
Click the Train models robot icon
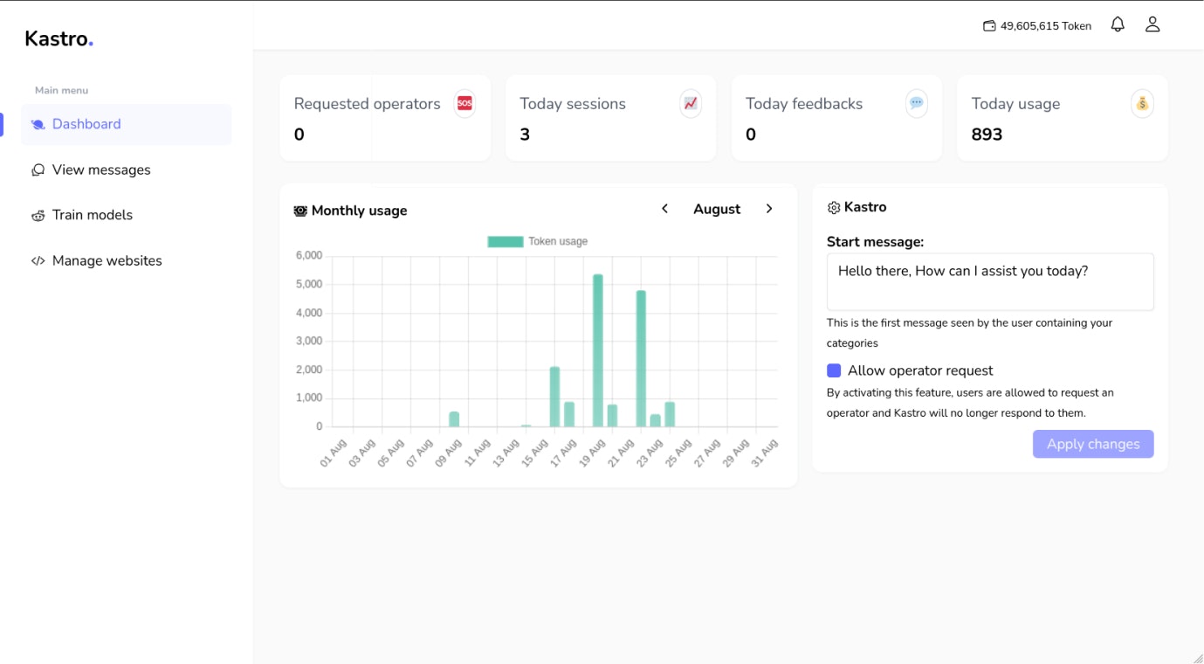coord(38,216)
